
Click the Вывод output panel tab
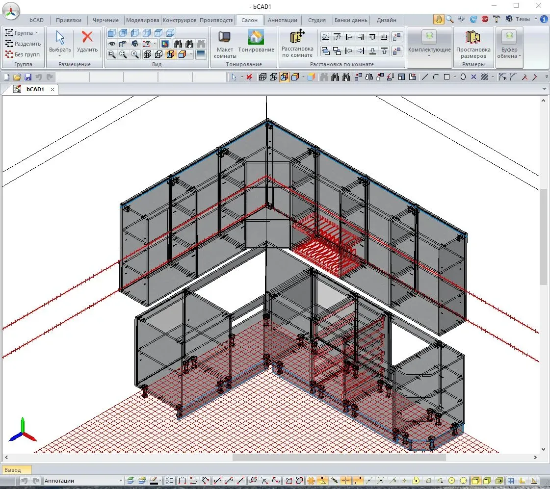coord(13,470)
